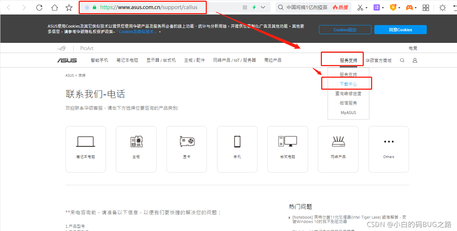
Task: Open the 显示器 / 台式机 menu
Action: pos(161,60)
